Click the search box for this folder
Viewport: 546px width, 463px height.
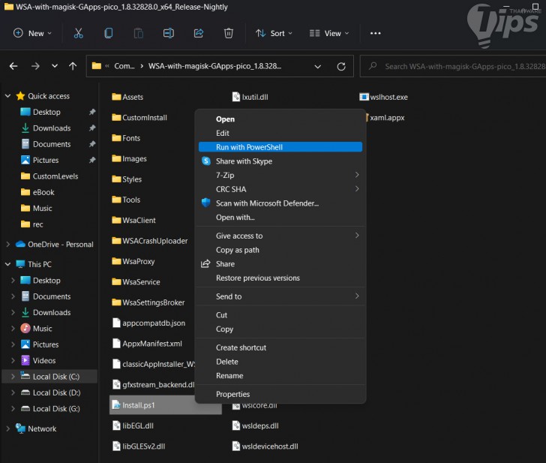point(457,66)
